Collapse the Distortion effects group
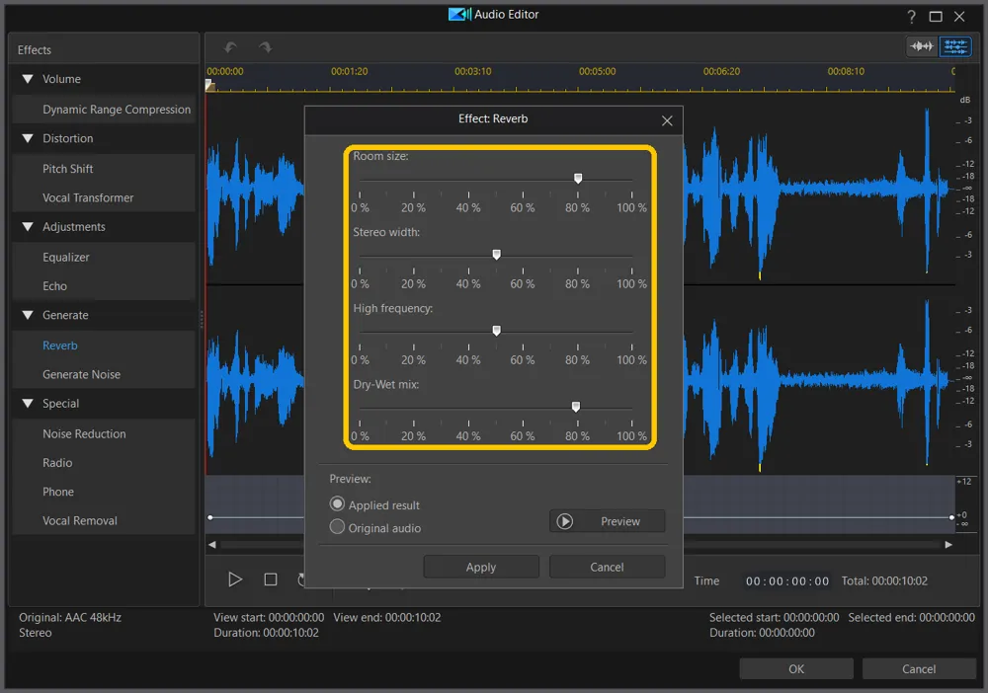 [28, 138]
